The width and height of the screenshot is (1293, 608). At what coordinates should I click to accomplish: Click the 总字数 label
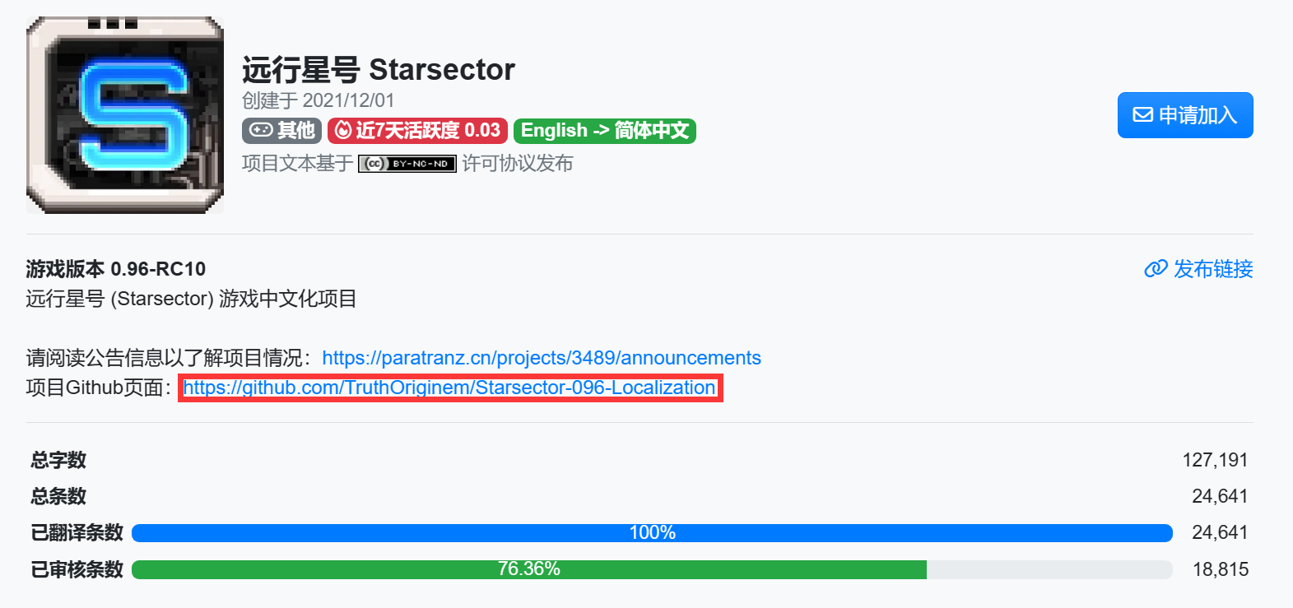click(x=58, y=460)
